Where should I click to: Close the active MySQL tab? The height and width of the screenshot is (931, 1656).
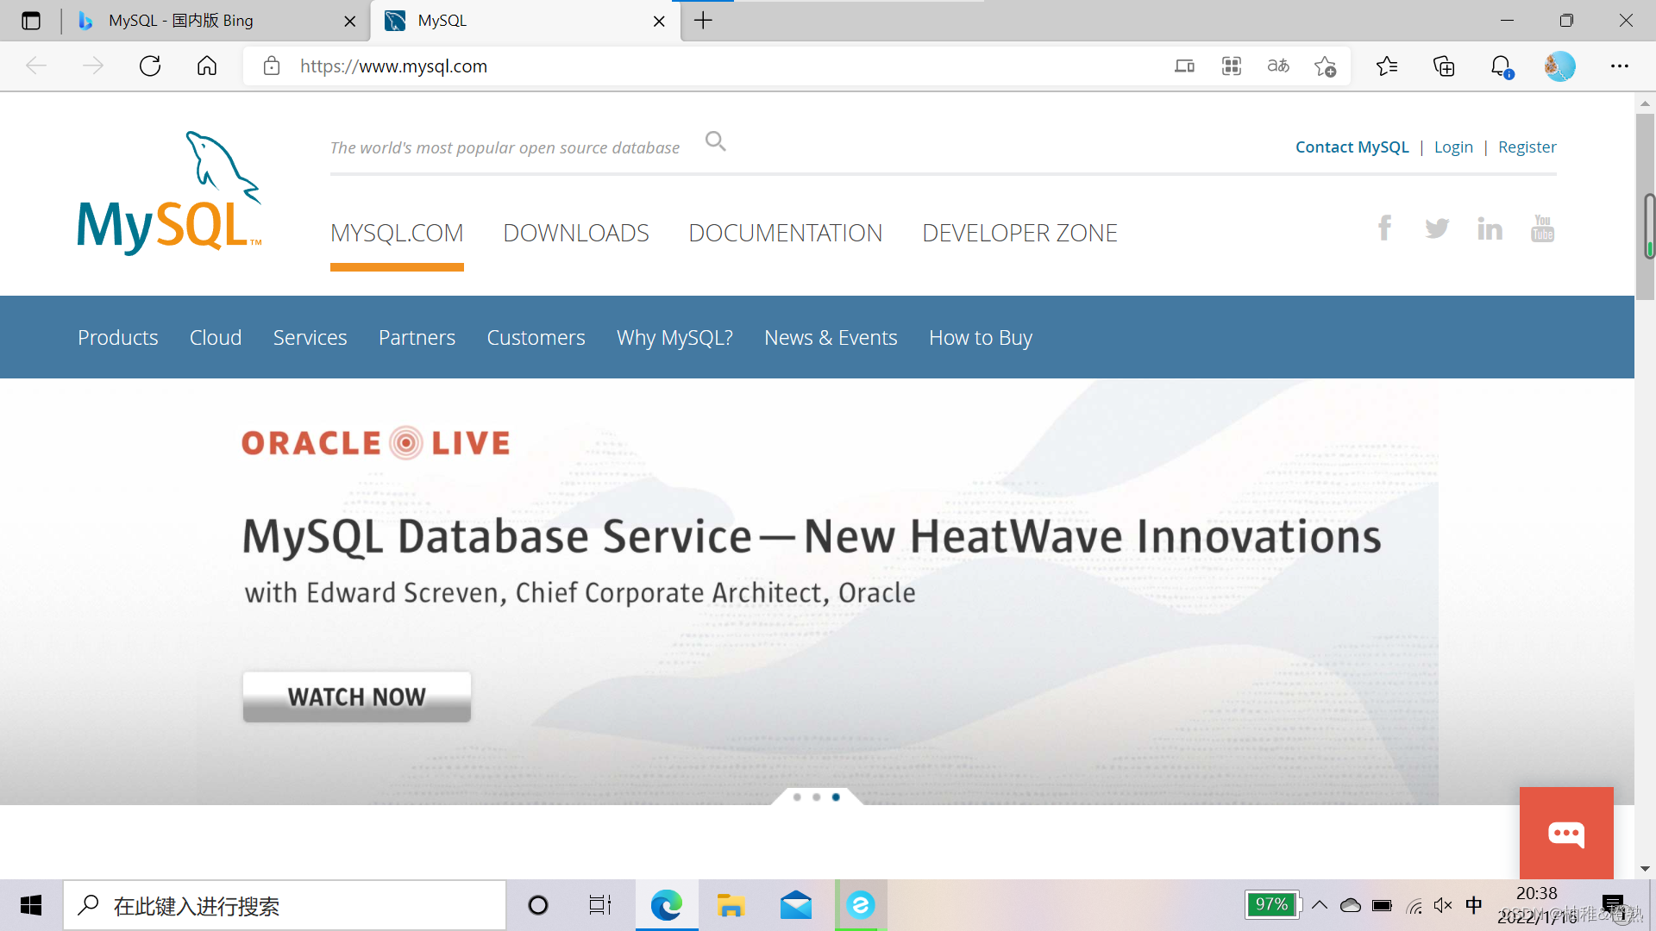pos(659,22)
